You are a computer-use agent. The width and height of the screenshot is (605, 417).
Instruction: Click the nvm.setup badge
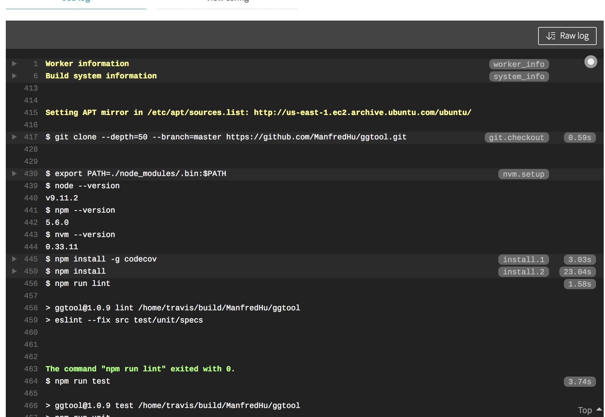(x=523, y=174)
